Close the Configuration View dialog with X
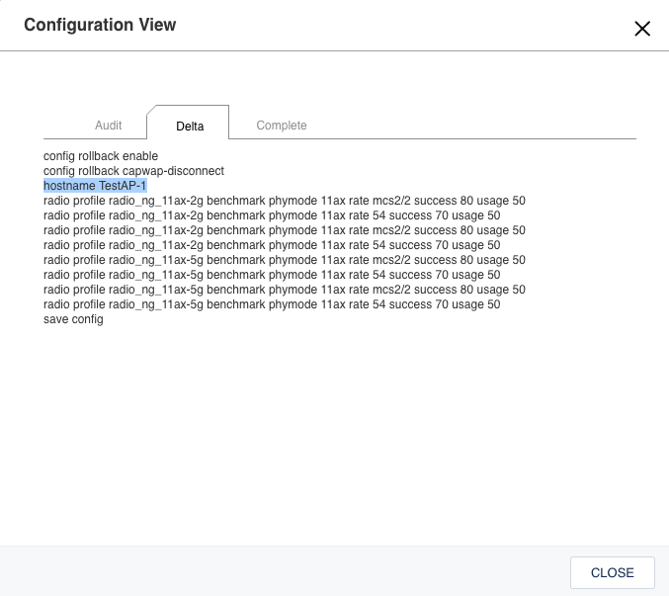This screenshot has height=596, width=669. pos(642,29)
